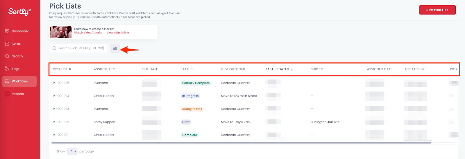
Task: Sort by Created By column
Action: [415, 69]
